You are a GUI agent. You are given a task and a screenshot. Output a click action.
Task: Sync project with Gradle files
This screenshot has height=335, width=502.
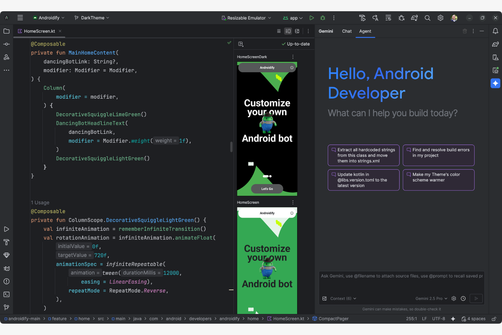coord(414,18)
